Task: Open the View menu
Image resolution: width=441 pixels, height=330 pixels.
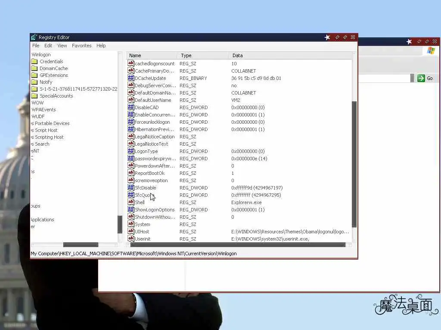Action: pyautogui.click(x=62, y=46)
